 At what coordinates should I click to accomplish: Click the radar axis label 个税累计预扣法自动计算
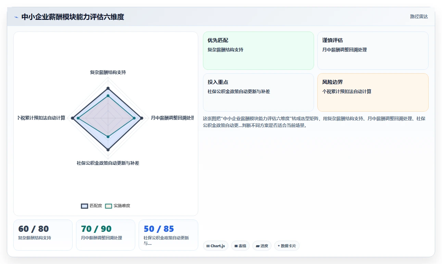(x=41, y=118)
